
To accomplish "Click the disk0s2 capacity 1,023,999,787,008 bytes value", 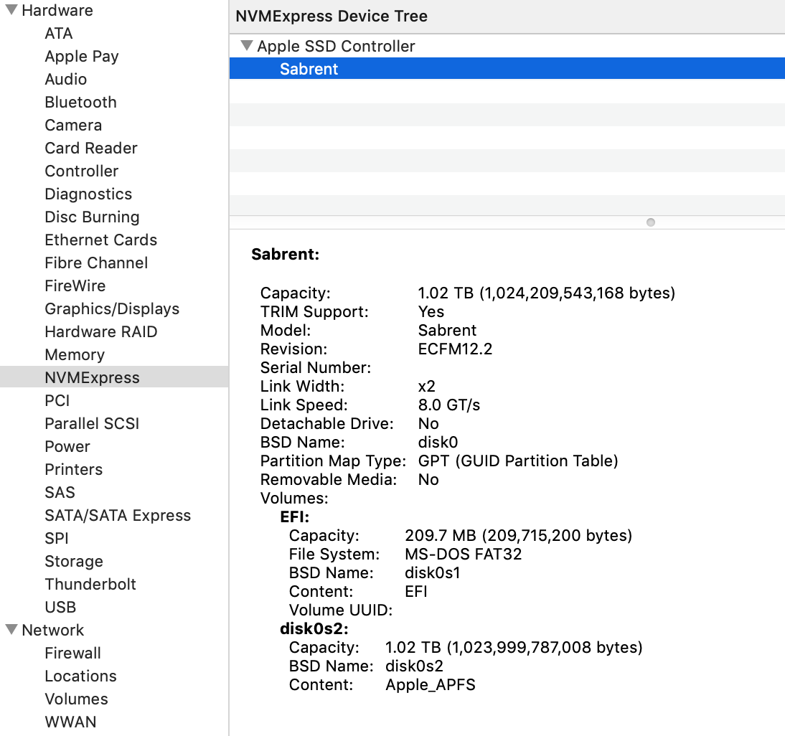I will (514, 647).
